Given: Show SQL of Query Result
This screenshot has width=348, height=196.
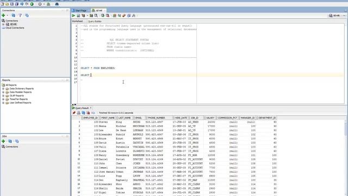Looking at the screenshot, I should tap(93, 113).
